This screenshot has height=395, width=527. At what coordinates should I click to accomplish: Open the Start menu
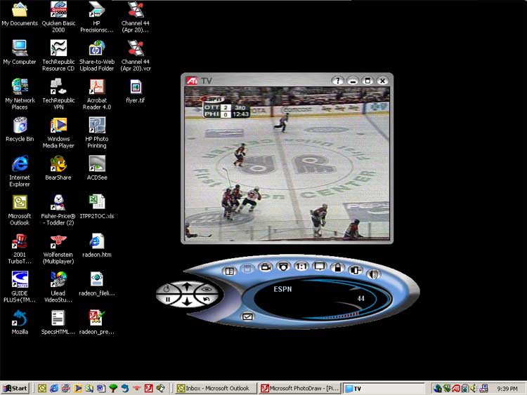pyautogui.click(x=15, y=388)
